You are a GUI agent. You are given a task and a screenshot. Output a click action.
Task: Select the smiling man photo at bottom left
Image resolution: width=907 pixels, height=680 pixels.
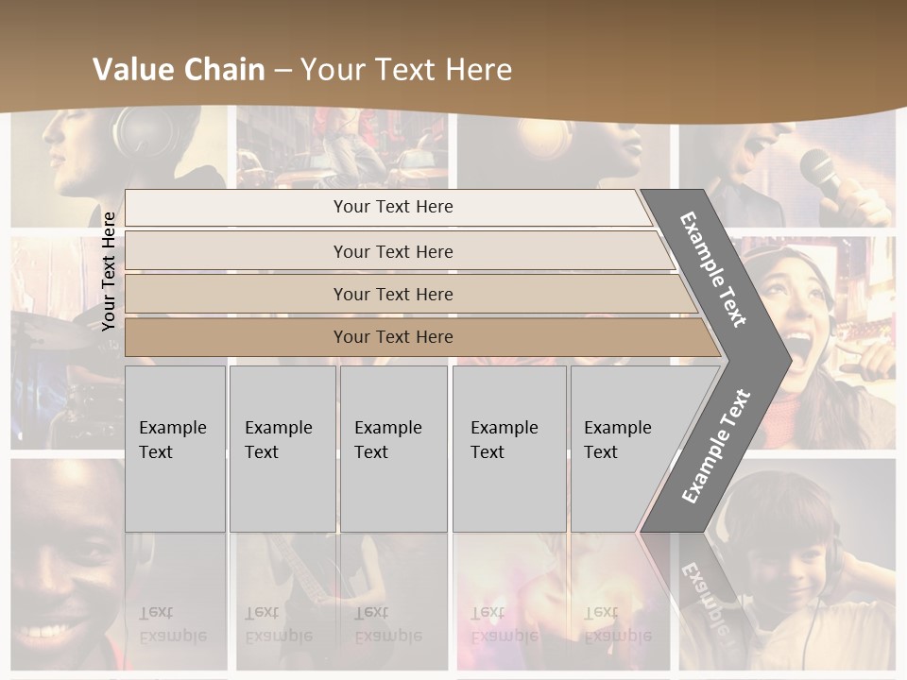coord(66,567)
